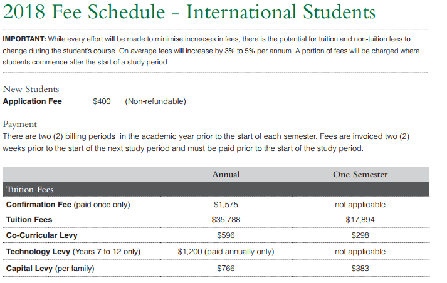Select the Payment section heading
Screen dimensions: 447x283
(x=20, y=124)
